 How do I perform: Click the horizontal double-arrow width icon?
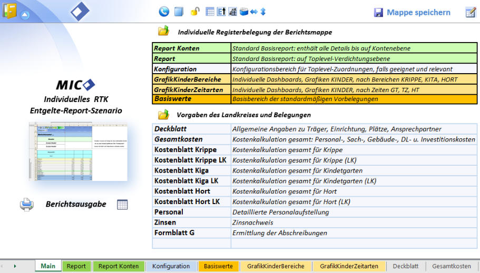[x=253, y=12]
